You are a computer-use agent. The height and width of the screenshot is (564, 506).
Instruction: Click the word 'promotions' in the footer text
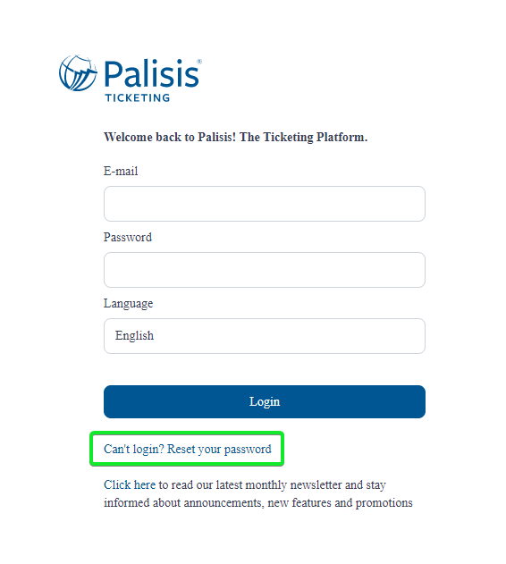tap(384, 503)
